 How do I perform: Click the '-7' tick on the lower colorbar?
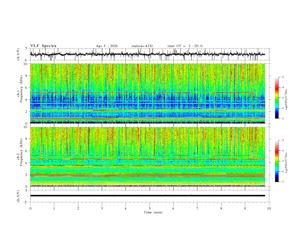click(x=282, y=182)
